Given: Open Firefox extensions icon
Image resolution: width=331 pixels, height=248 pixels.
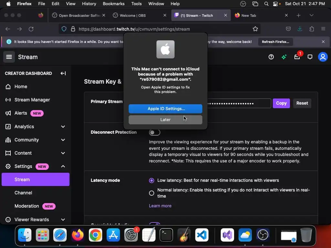Looking at the screenshot, I should point(312,29).
